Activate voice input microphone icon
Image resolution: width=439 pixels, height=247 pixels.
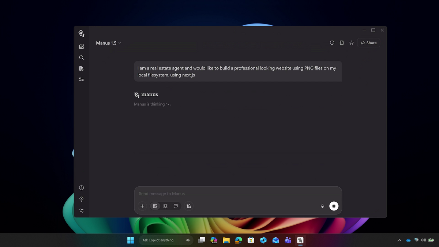pos(322,206)
